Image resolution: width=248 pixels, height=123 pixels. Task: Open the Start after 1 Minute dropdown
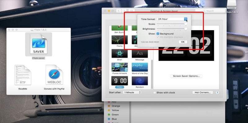tap(132, 92)
